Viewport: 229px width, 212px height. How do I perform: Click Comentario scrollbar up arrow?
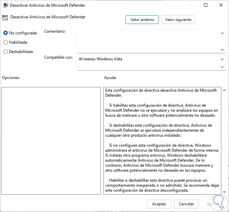(x=222, y=33)
